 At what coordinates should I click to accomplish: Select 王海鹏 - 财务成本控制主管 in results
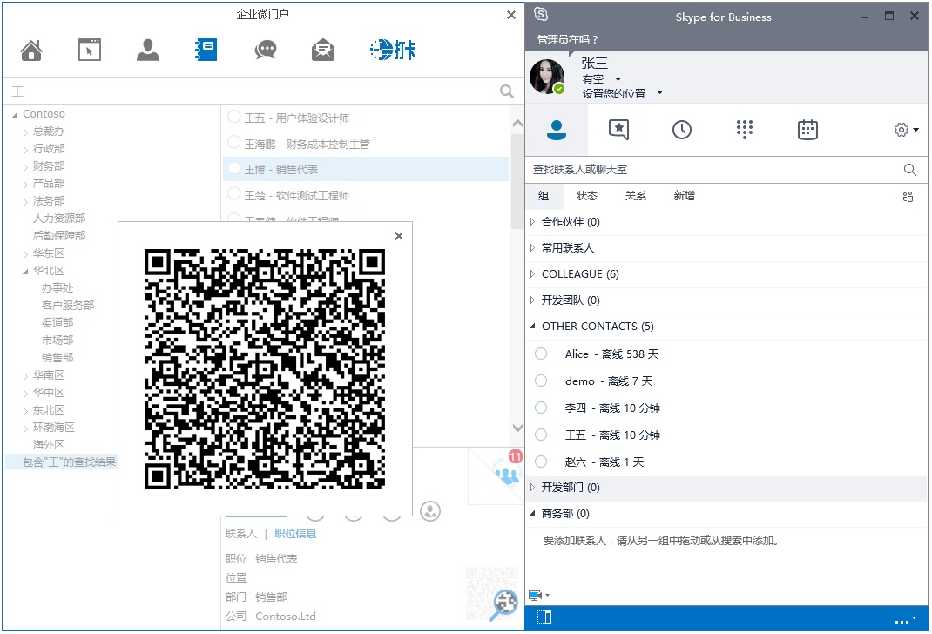click(366, 144)
